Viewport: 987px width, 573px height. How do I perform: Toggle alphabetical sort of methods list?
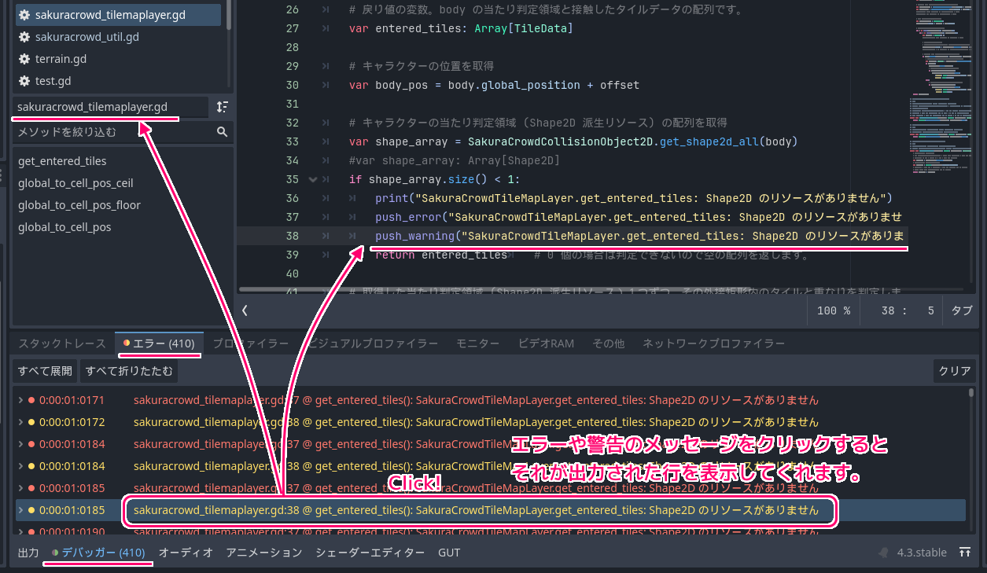point(223,107)
